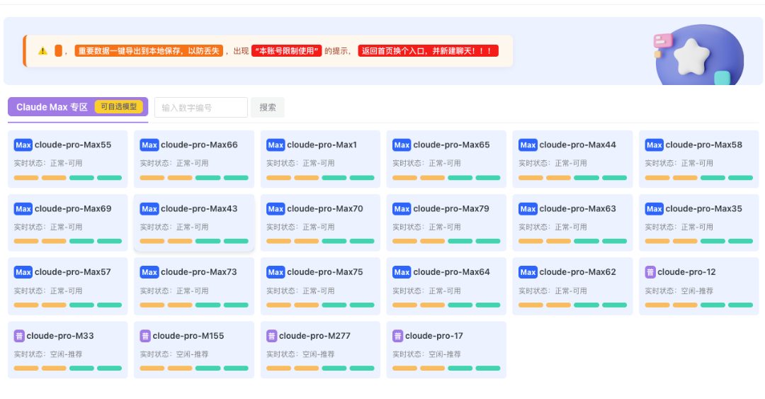Click the purple badge on cloude-pro-M155
The height and width of the screenshot is (399, 765).
coord(145,336)
